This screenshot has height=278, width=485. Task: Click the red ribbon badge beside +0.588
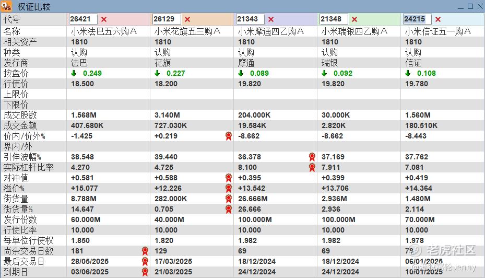click(x=229, y=178)
